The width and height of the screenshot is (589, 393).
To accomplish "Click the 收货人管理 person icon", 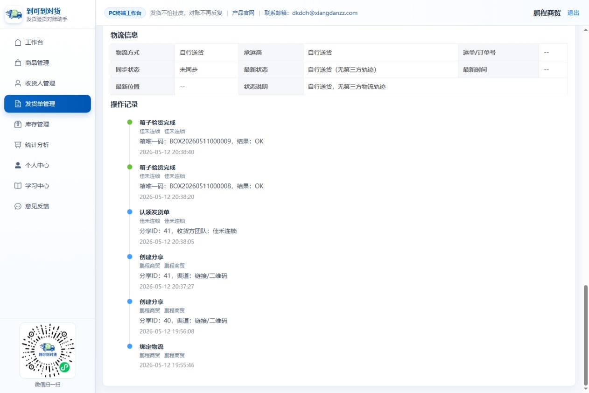I will pos(18,84).
